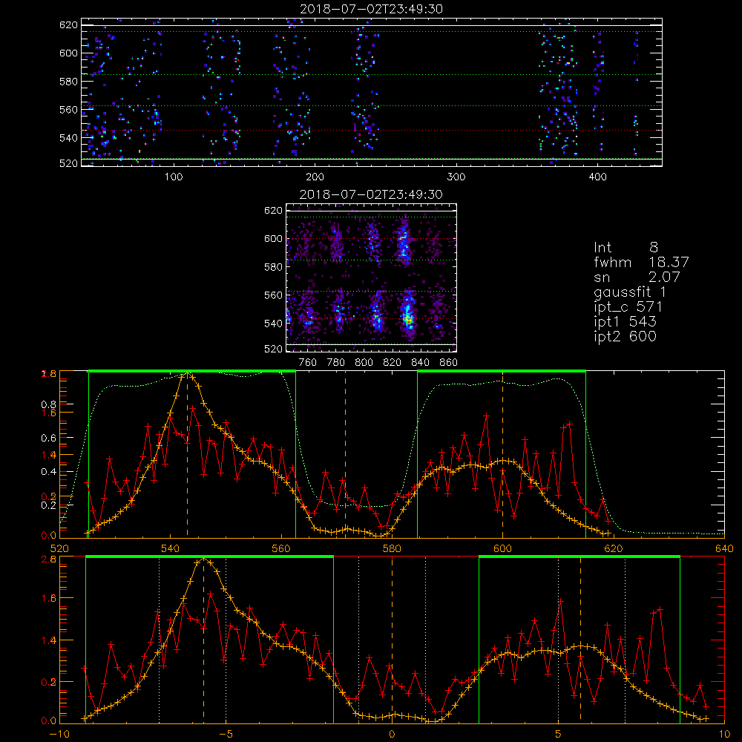
Task: Click white y-axis label 0.8 on third plot
Action: click(x=47, y=404)
